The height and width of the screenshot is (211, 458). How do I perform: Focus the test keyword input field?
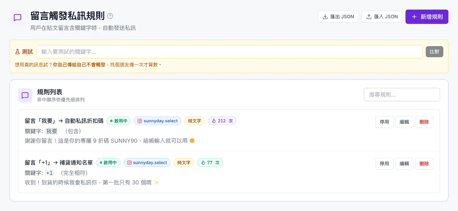click(229, 51)
